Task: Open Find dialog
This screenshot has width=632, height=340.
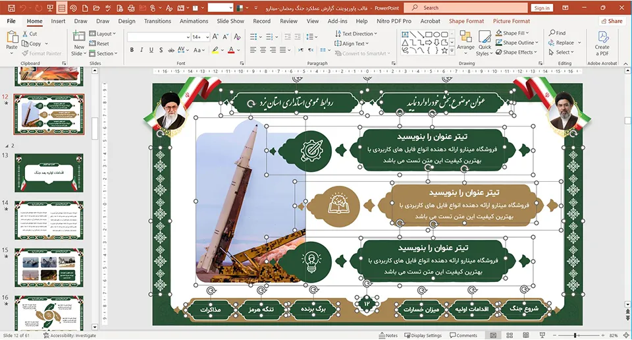Action: click(558, 33)
